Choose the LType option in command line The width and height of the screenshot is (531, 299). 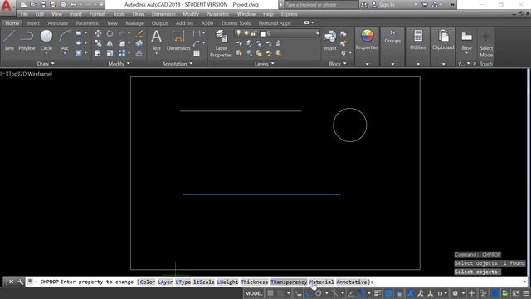click(183, 282)
